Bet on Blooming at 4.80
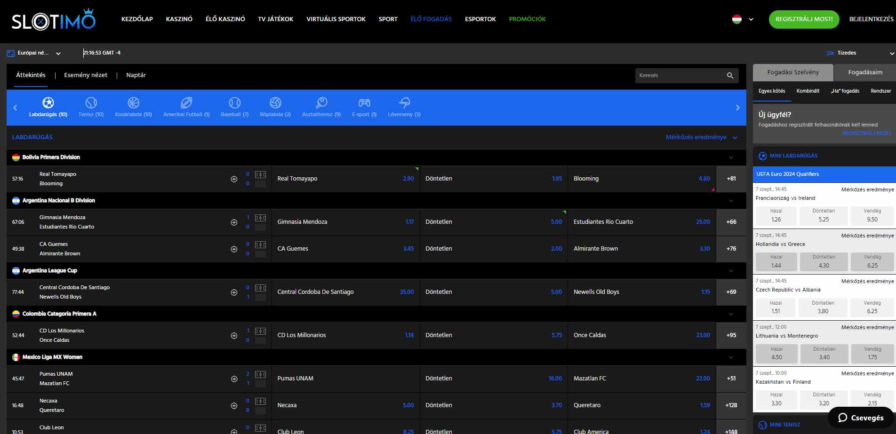Viewport: 896px width, 434px height. coord(642,179)
